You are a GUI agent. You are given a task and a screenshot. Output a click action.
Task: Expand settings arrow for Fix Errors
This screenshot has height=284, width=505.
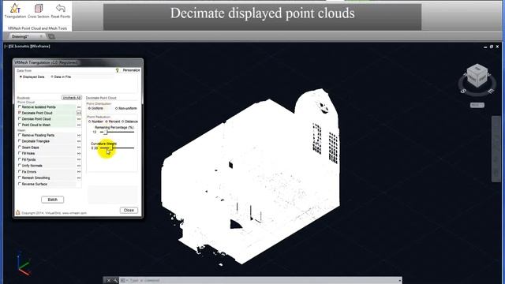(x=79, y=172)
